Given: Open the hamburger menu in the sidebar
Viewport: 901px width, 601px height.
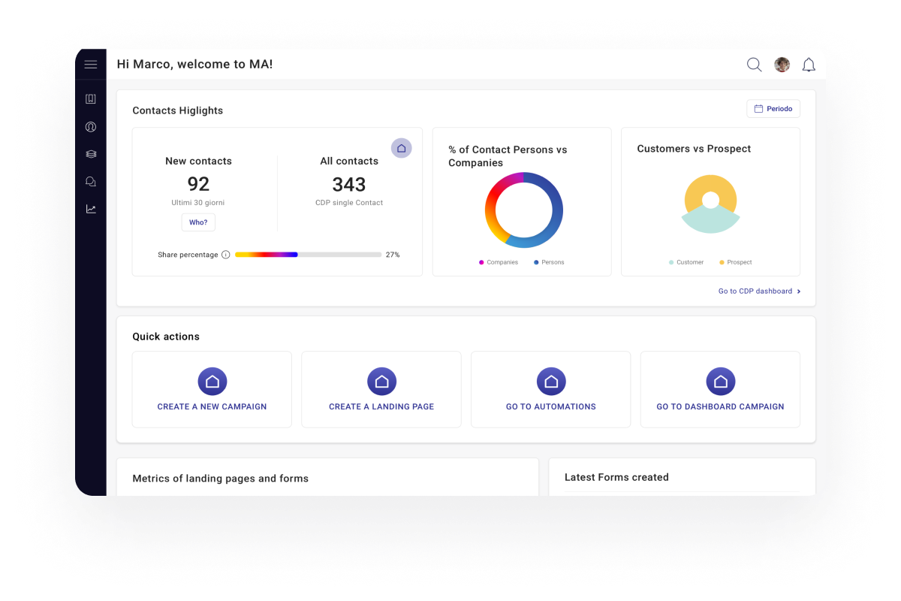Looking at the screenshot, I should (91, 65).
